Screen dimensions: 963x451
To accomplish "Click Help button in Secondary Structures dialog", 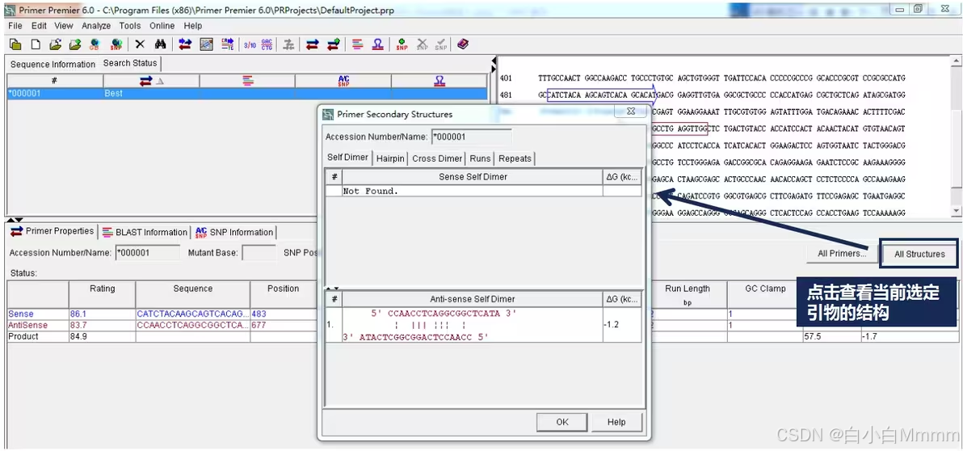I will click(x=616, y=422).
